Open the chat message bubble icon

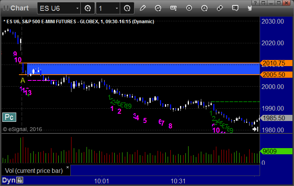click(235, 8)
